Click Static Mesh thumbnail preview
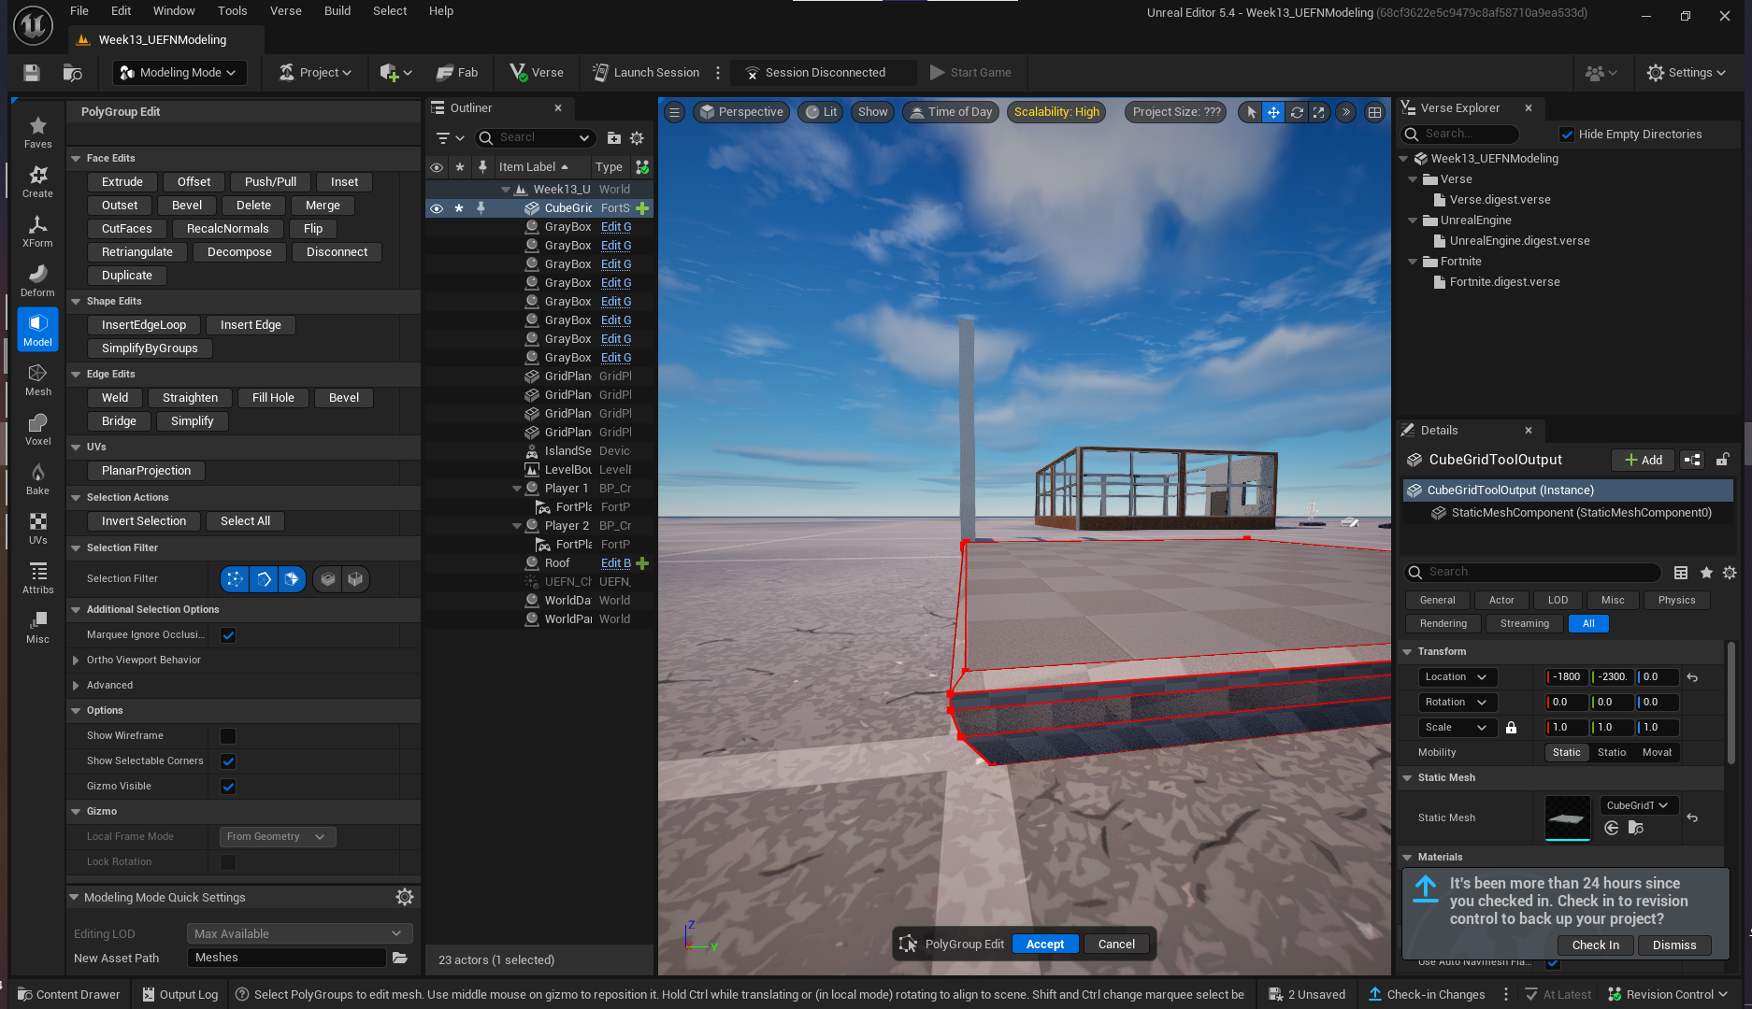 click(1568, 818)
